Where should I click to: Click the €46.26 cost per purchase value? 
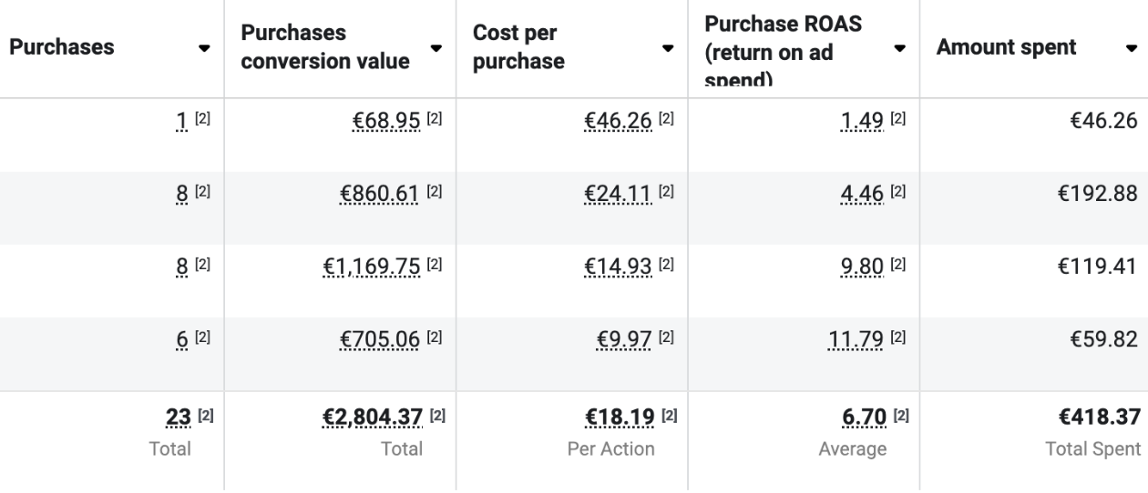(x=618, y=120)
